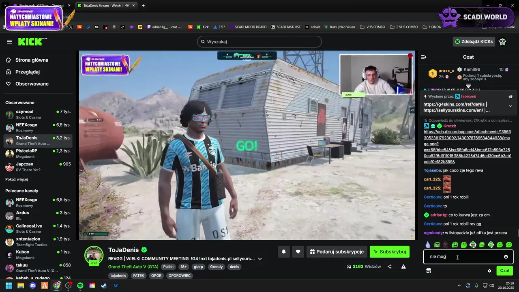The image size is (519, 292).
Task: Click araxx_x top gifter entry
Action: point(441,73)
